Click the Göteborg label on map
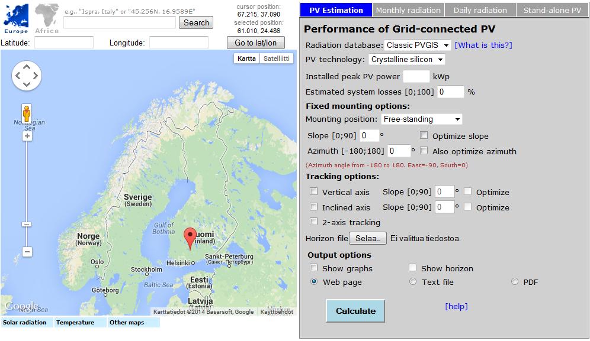Viewport: 590px width, 341px height. 105,290
